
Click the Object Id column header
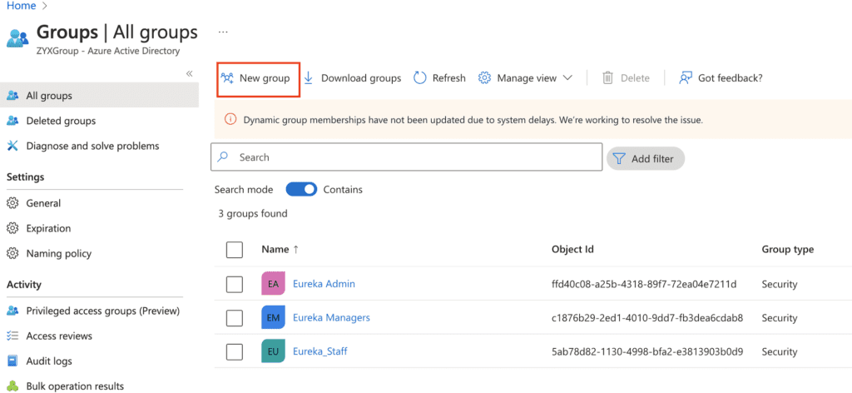(572, 250)
